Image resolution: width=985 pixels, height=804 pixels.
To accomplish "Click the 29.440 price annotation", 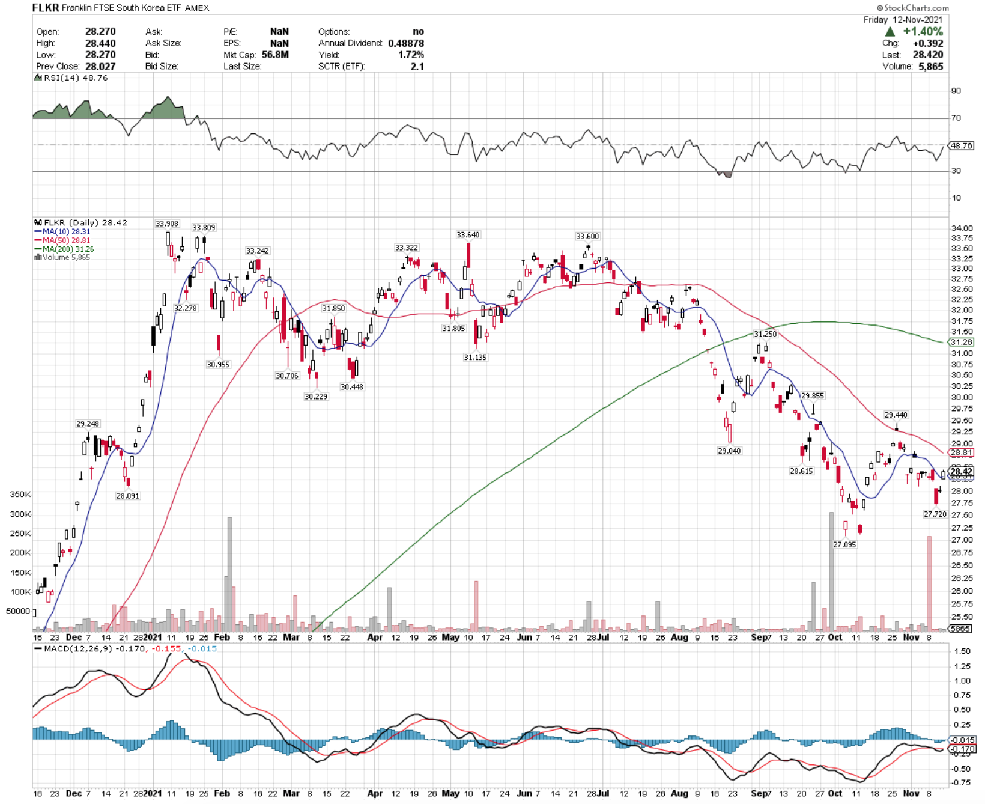I will coord(896,415).
